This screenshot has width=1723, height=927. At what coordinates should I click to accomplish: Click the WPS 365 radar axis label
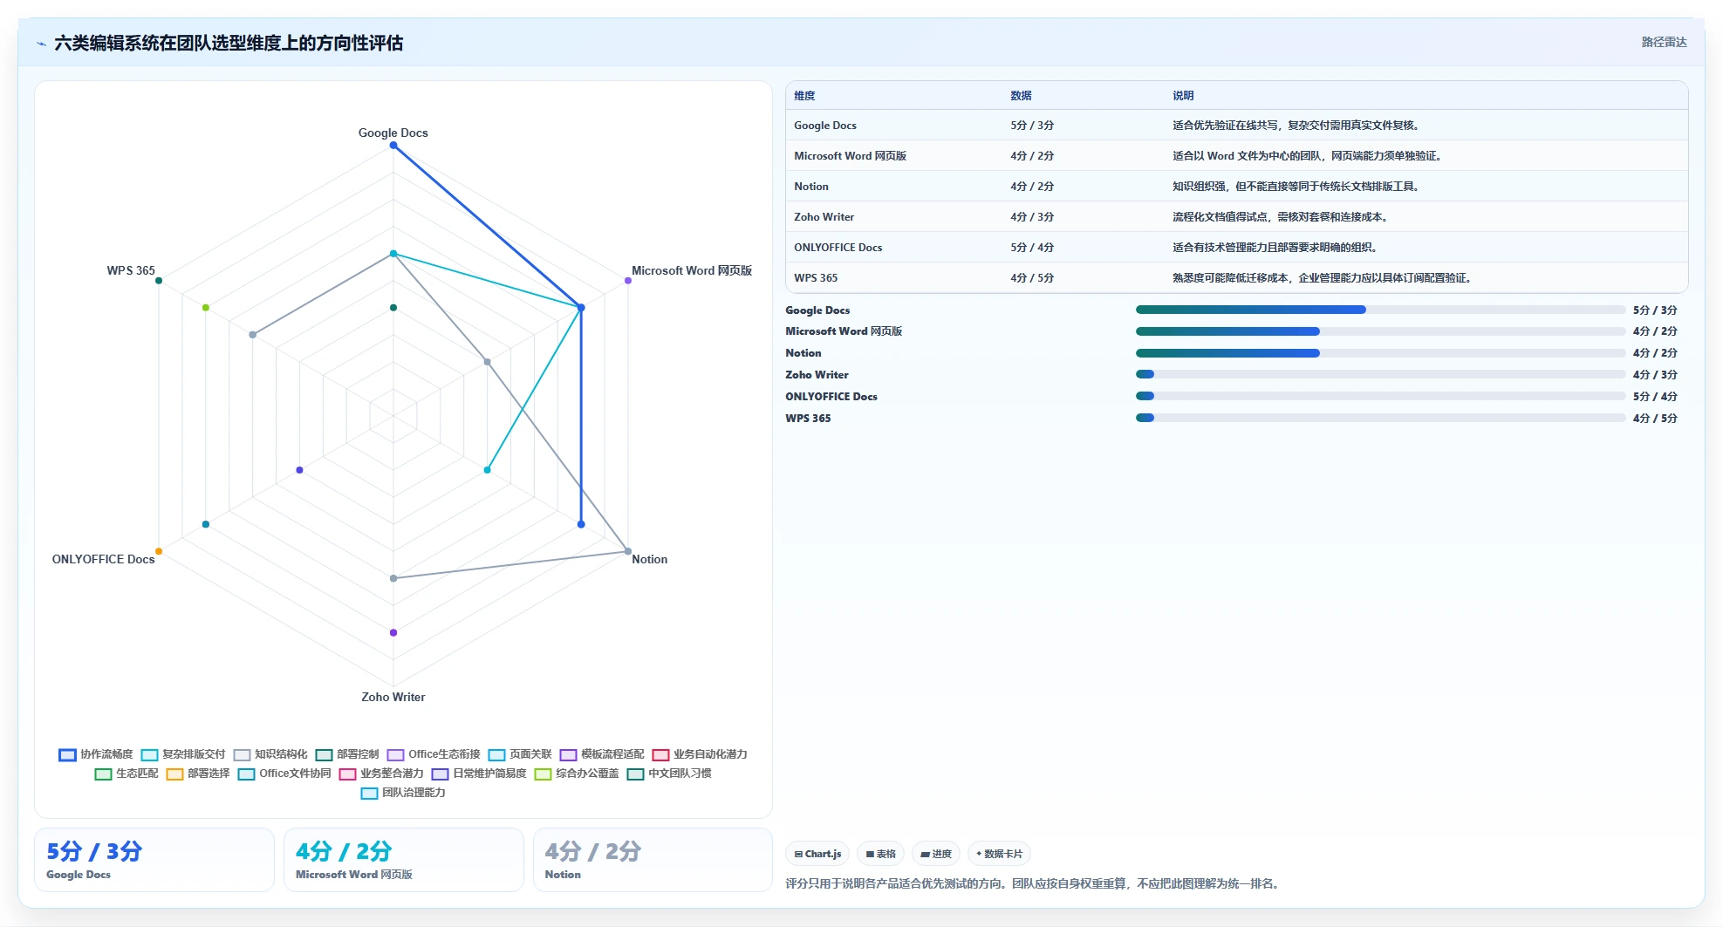pyautogui.click(x=131, y=270)
